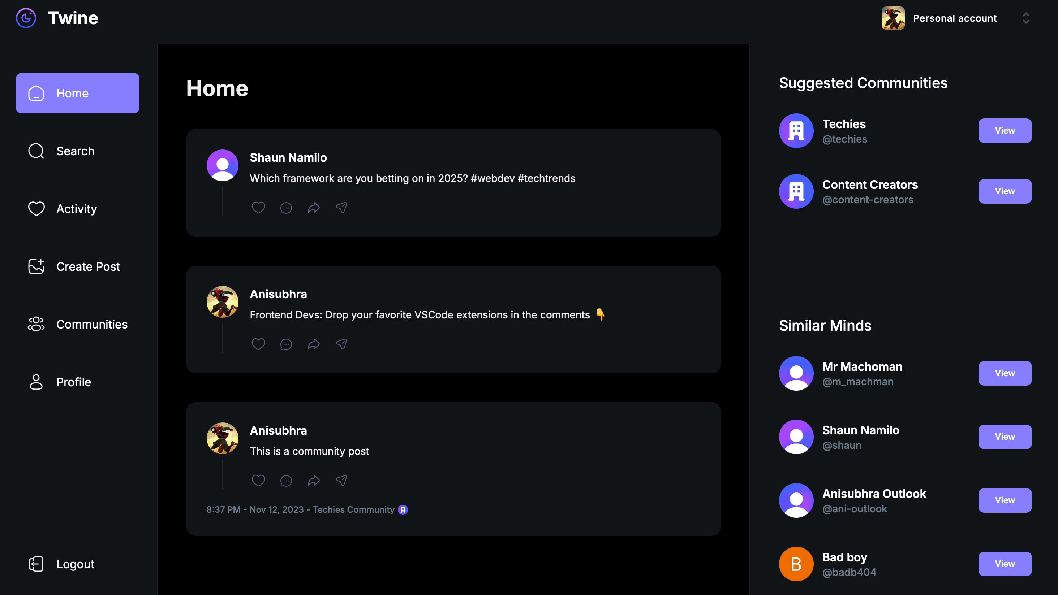Viewport: 1058px width, 595px height.
Task: Expand the Personal account switcher
Action: (1025, 18)
